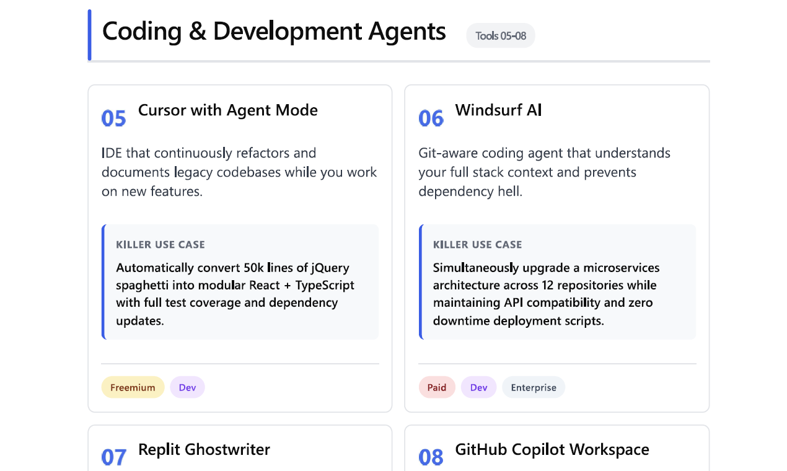
Task: Click the Coding & Development Agents heading
Action: tap(274, 31)
